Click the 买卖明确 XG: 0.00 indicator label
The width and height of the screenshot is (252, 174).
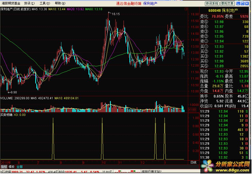13,115
